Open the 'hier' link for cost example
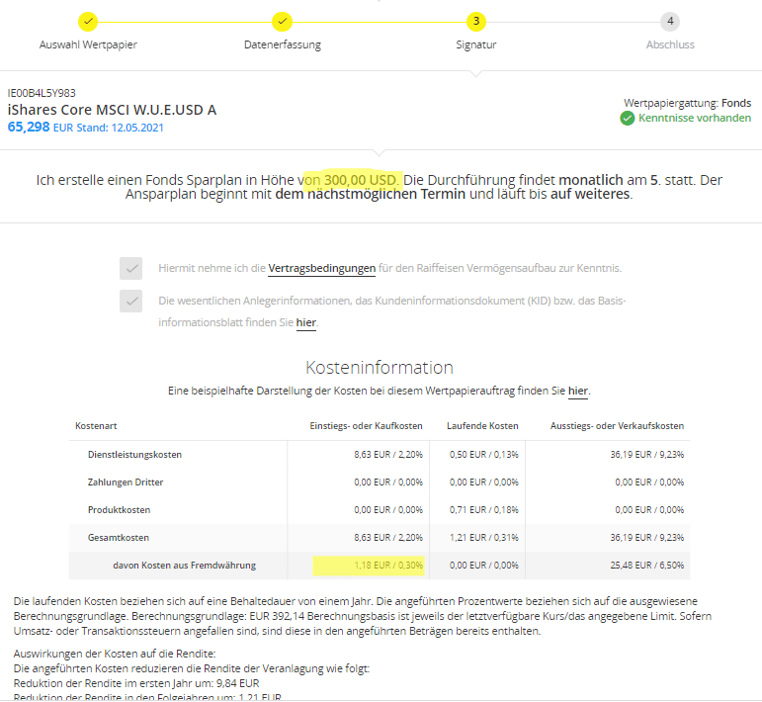 point(578,391)
